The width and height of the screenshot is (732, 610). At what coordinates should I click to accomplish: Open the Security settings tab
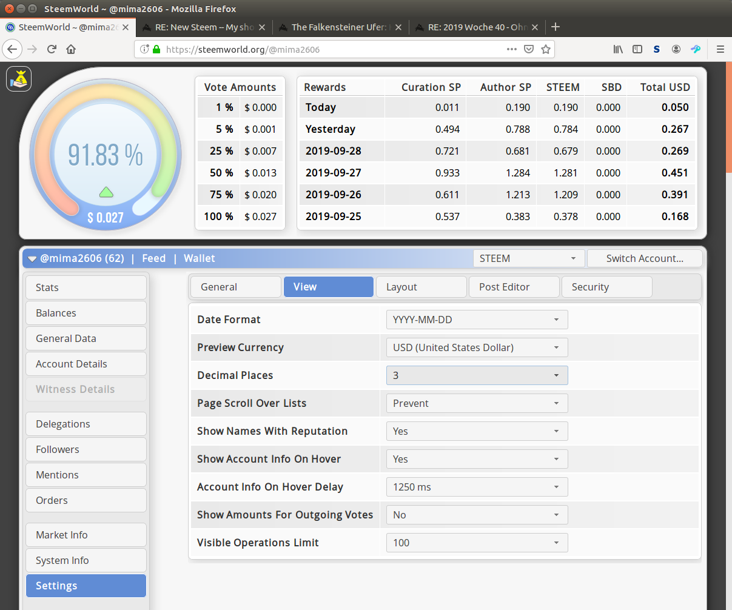(x=606, y=287)
